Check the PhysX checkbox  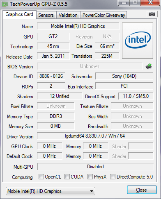click(x=90, y=176)
